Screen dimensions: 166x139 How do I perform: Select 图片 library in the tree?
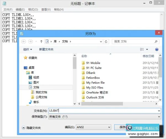point(36,82)
